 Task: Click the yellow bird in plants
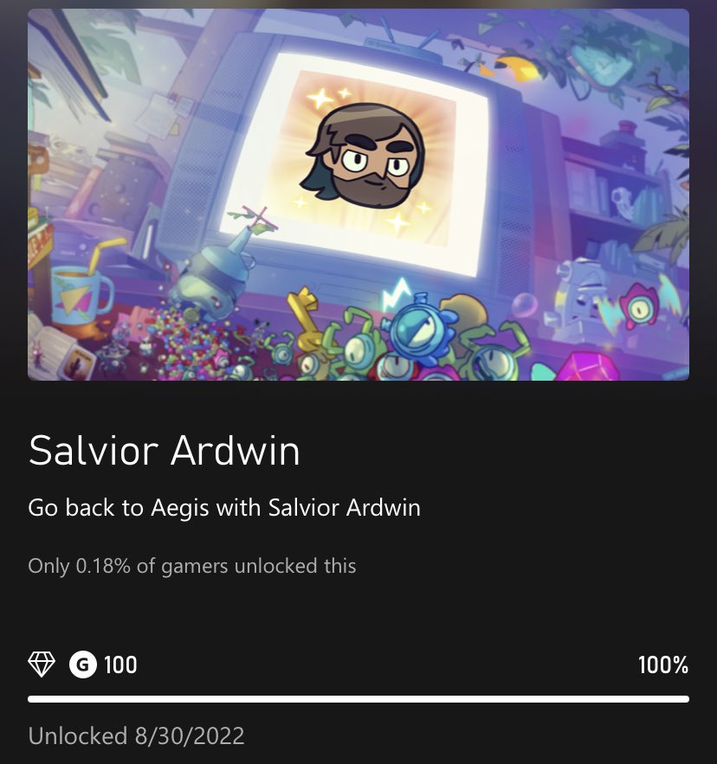pyautogui.click(x=518, y=68)
